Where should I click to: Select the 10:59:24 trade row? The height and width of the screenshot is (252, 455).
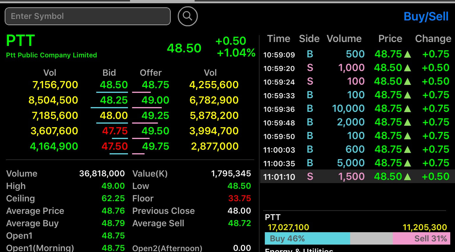pos(357,81)
